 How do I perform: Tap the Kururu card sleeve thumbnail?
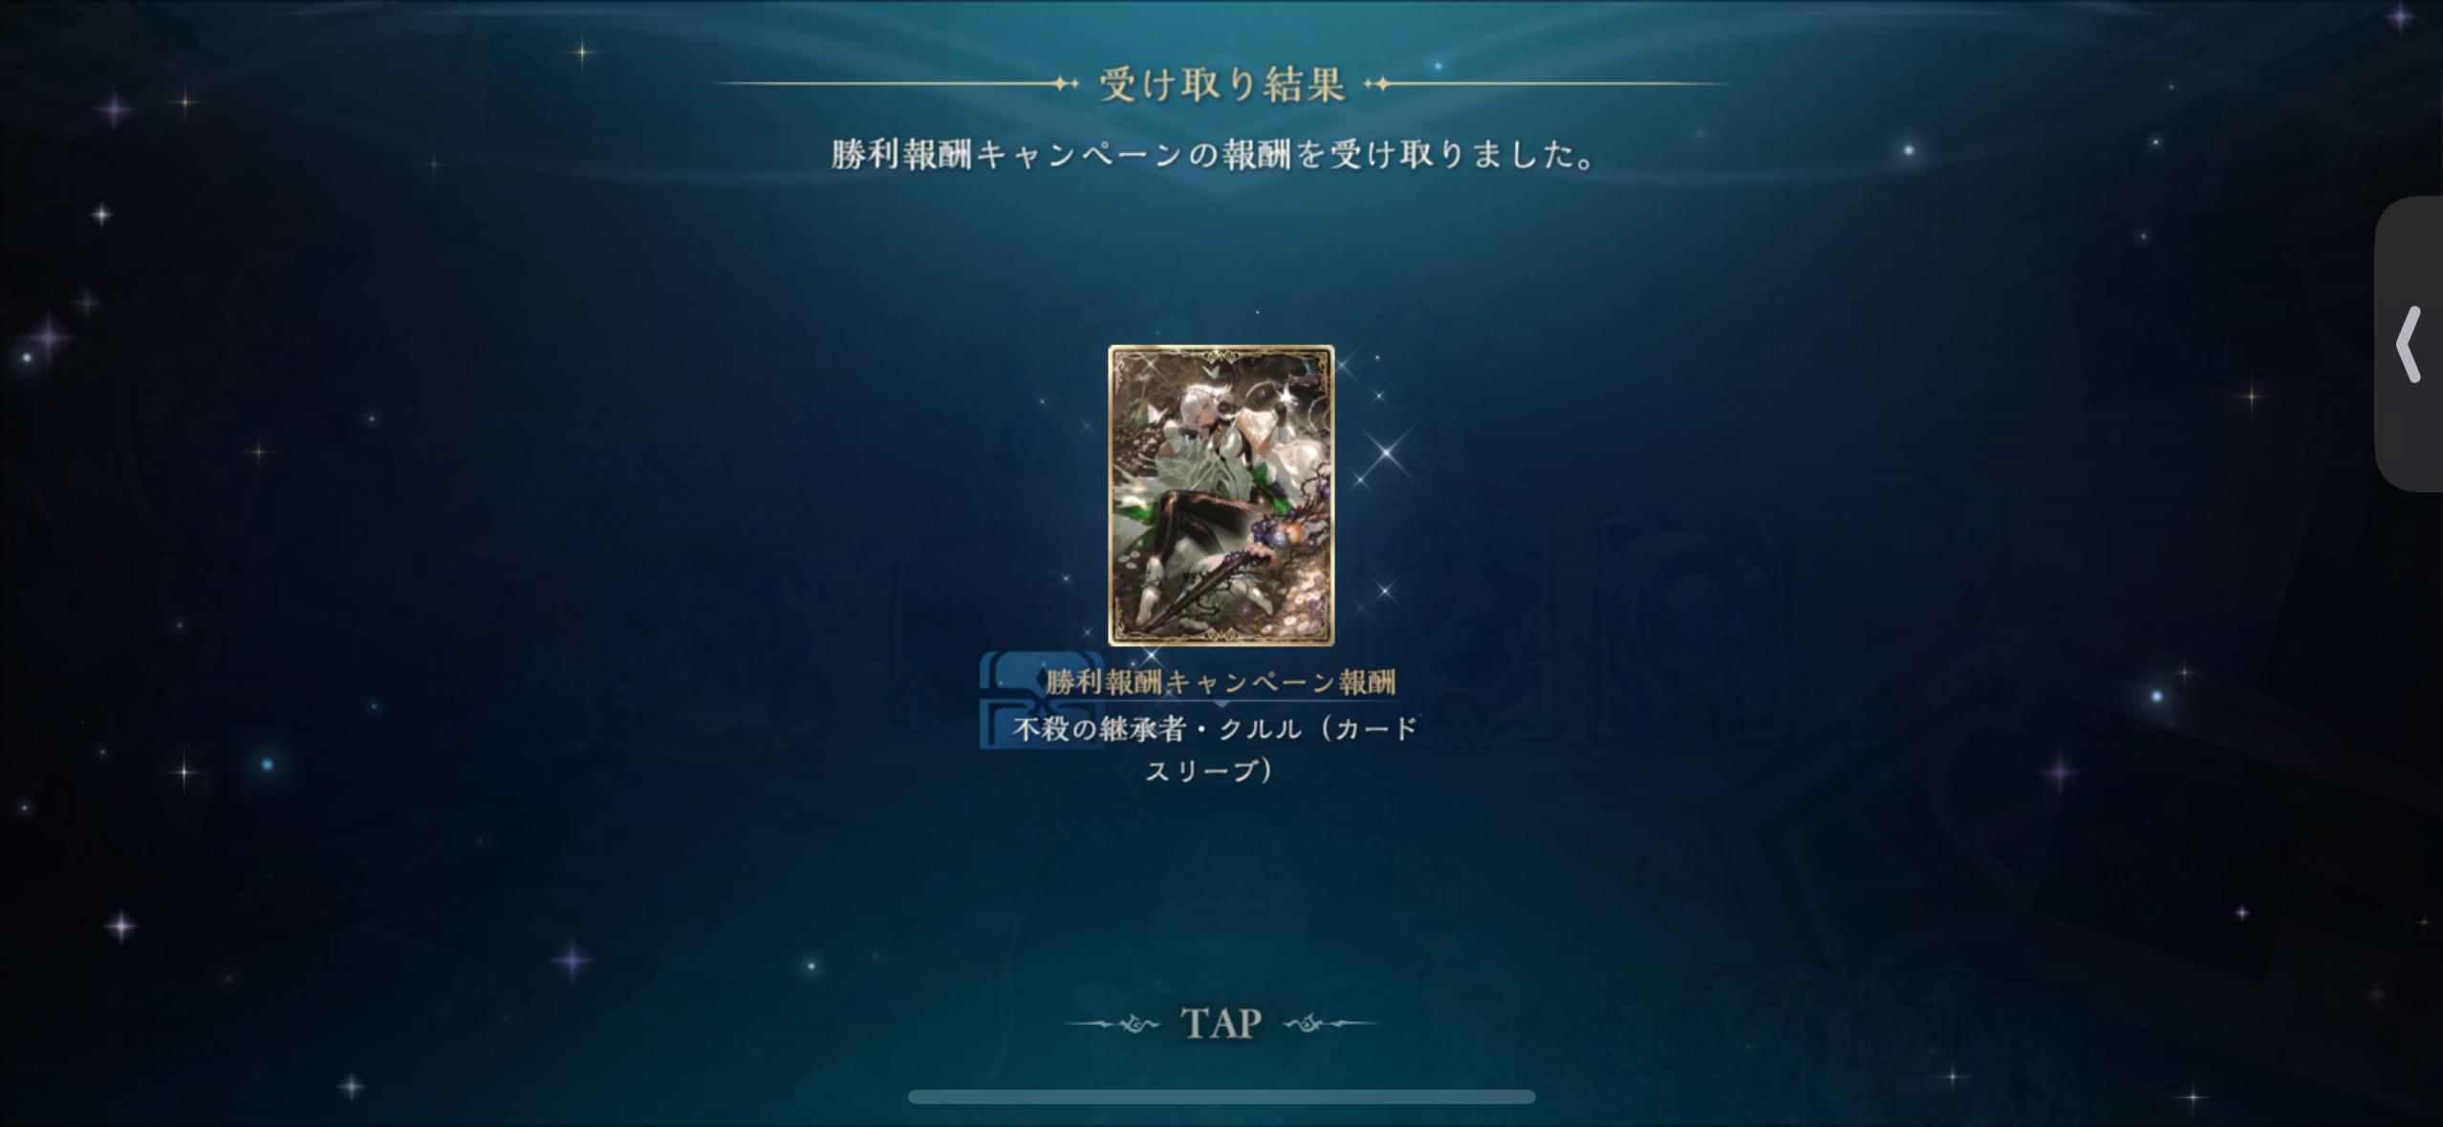[1221, 495]
